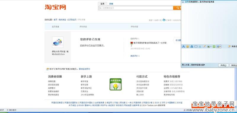The height and width of the screenshot is (113, 237).
Task: Click in the chat message input area
Action: (x=209, y=56)
